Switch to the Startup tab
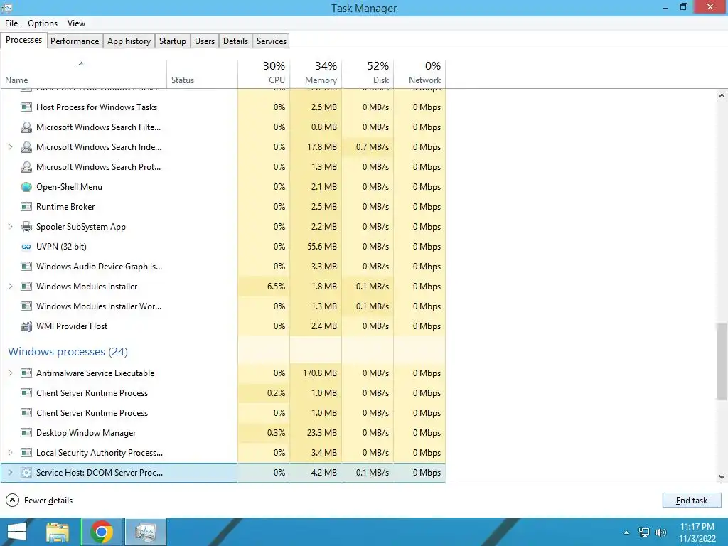 click(173, 41)
